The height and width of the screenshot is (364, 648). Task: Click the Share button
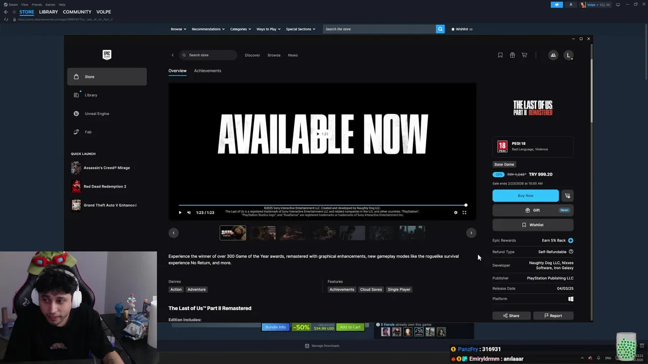coord(511,315)
